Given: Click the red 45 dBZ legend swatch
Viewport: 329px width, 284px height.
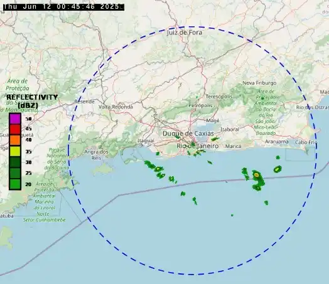Looking at the screenshot, I should tap(15, 129).
